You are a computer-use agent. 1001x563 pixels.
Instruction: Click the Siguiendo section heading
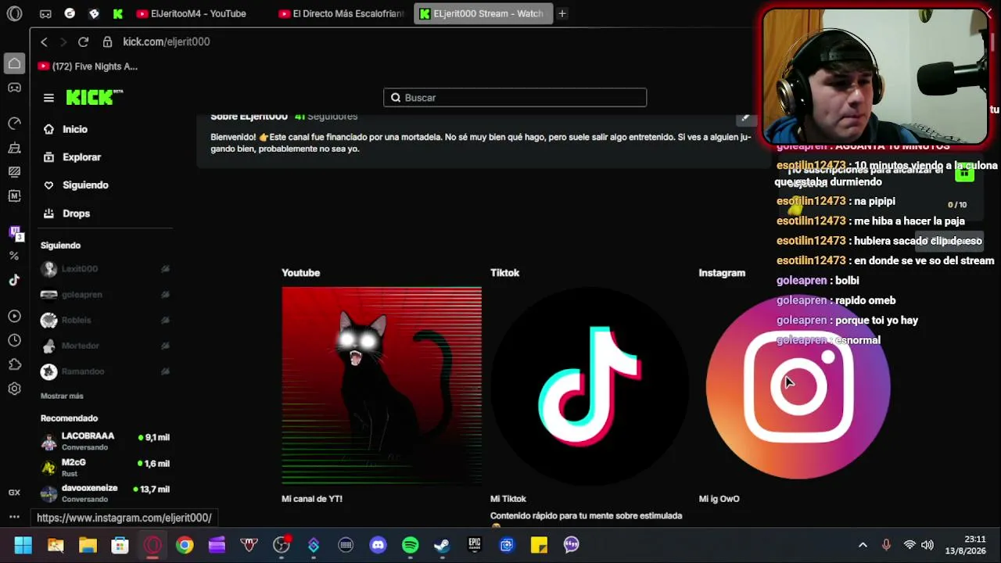pos(60,246)
